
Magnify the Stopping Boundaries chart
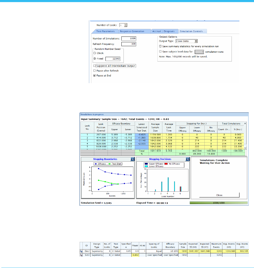click(x=132, y=159)
